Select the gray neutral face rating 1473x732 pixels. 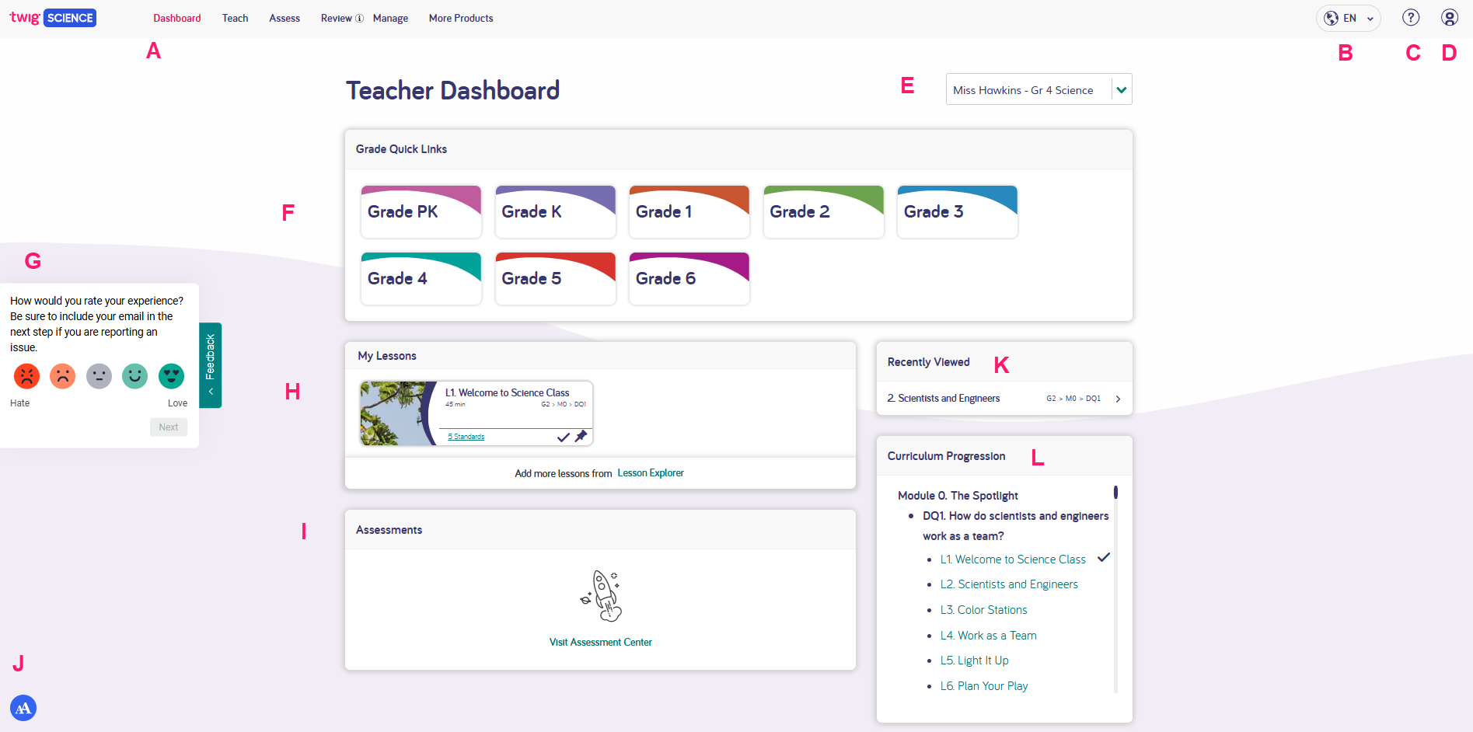(x=99, y=376)
